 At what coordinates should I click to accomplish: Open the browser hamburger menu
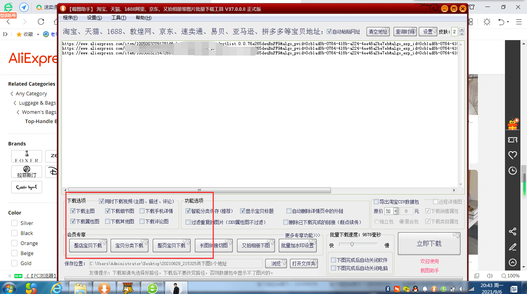pyautogui.click(x=519, y=22)
